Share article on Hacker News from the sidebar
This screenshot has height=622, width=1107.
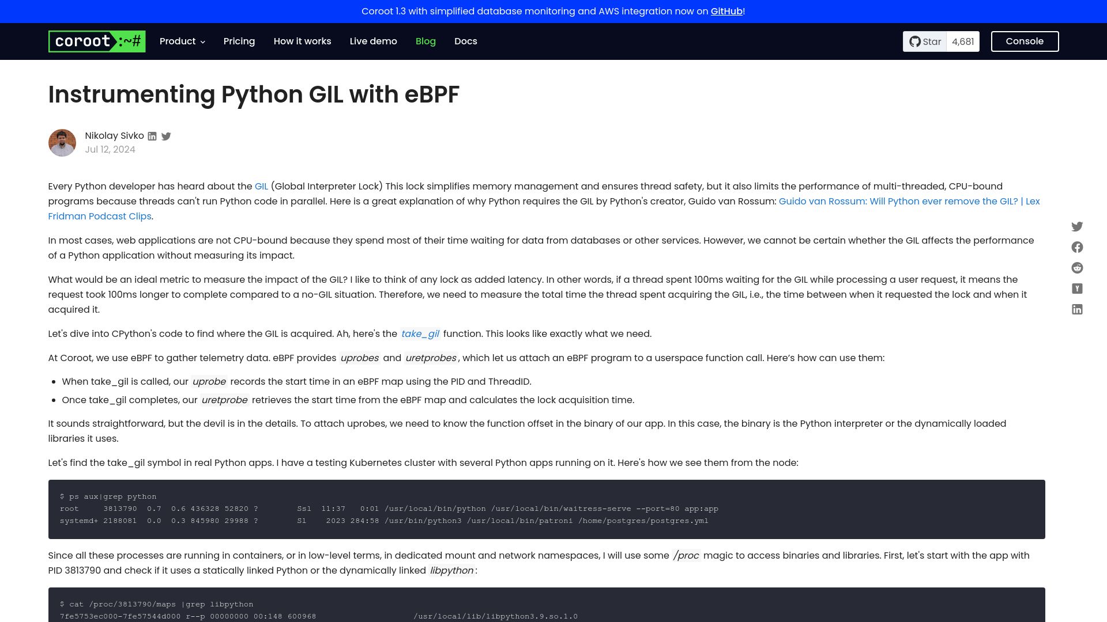tap(1077, 289)
